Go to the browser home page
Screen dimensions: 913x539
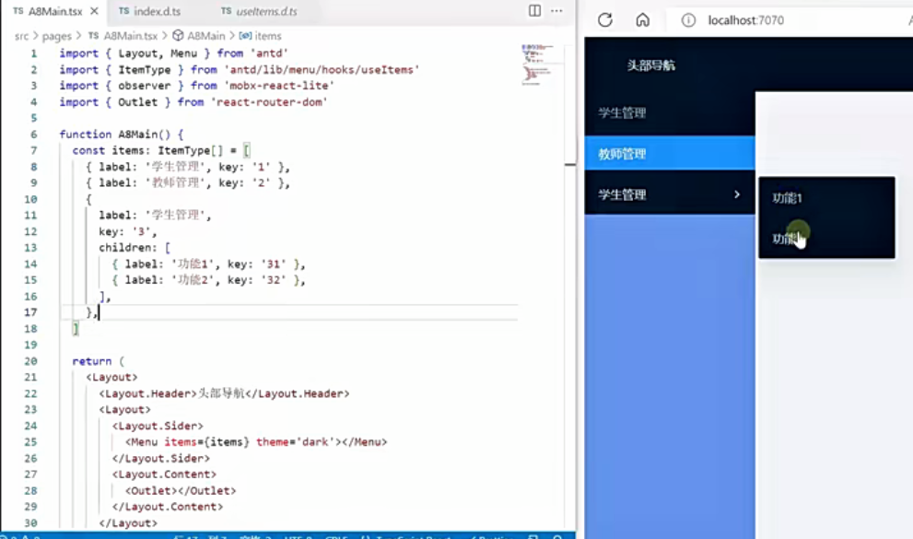642,19
